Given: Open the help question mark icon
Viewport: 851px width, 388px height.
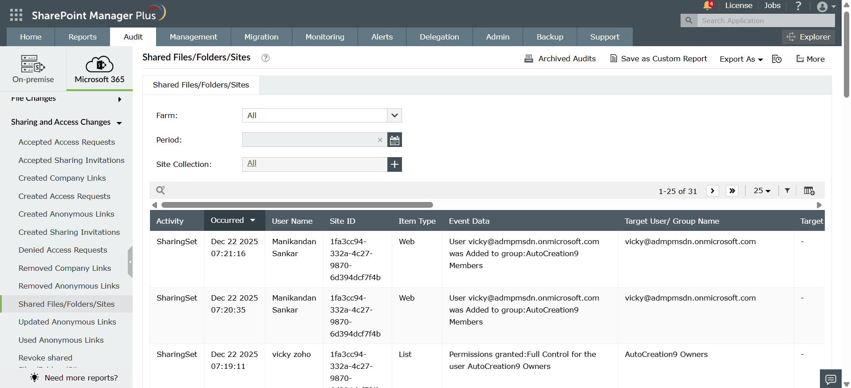Looking at the screenshot, I should point(798,6).
